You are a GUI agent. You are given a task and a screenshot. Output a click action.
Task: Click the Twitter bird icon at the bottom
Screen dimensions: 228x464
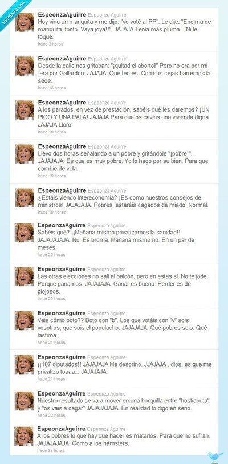[x=215, y=457]
